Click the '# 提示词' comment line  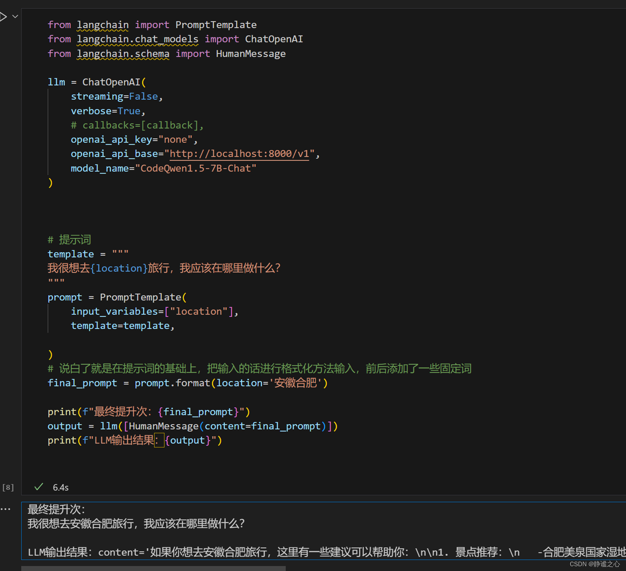click(x=69, y=240)
